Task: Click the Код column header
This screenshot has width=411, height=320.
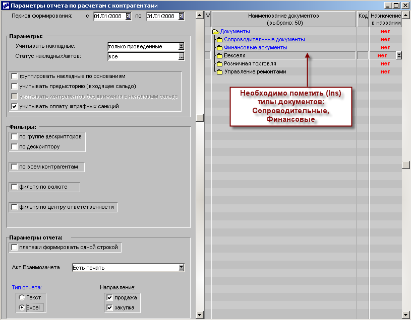Action: click(x=363, y=19)
